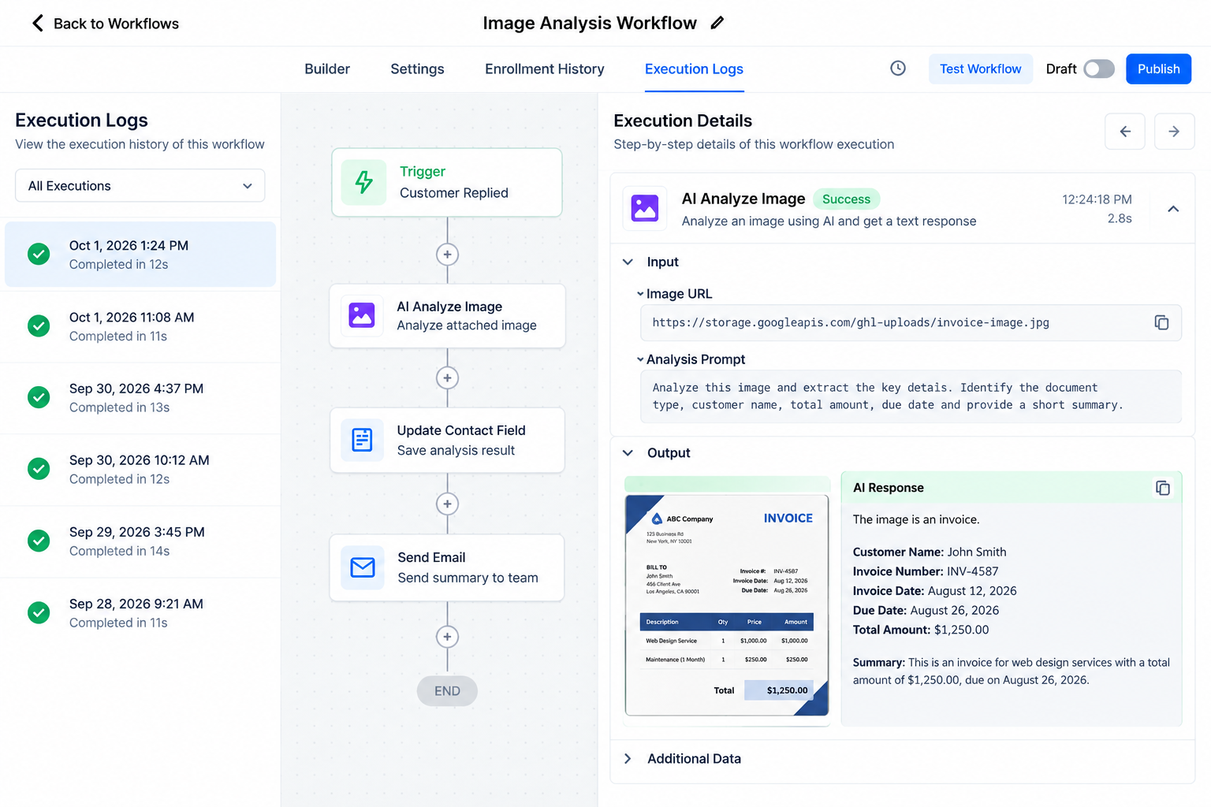Select the Sep 30, 2026 4:37 PM execution

[140, 398]
